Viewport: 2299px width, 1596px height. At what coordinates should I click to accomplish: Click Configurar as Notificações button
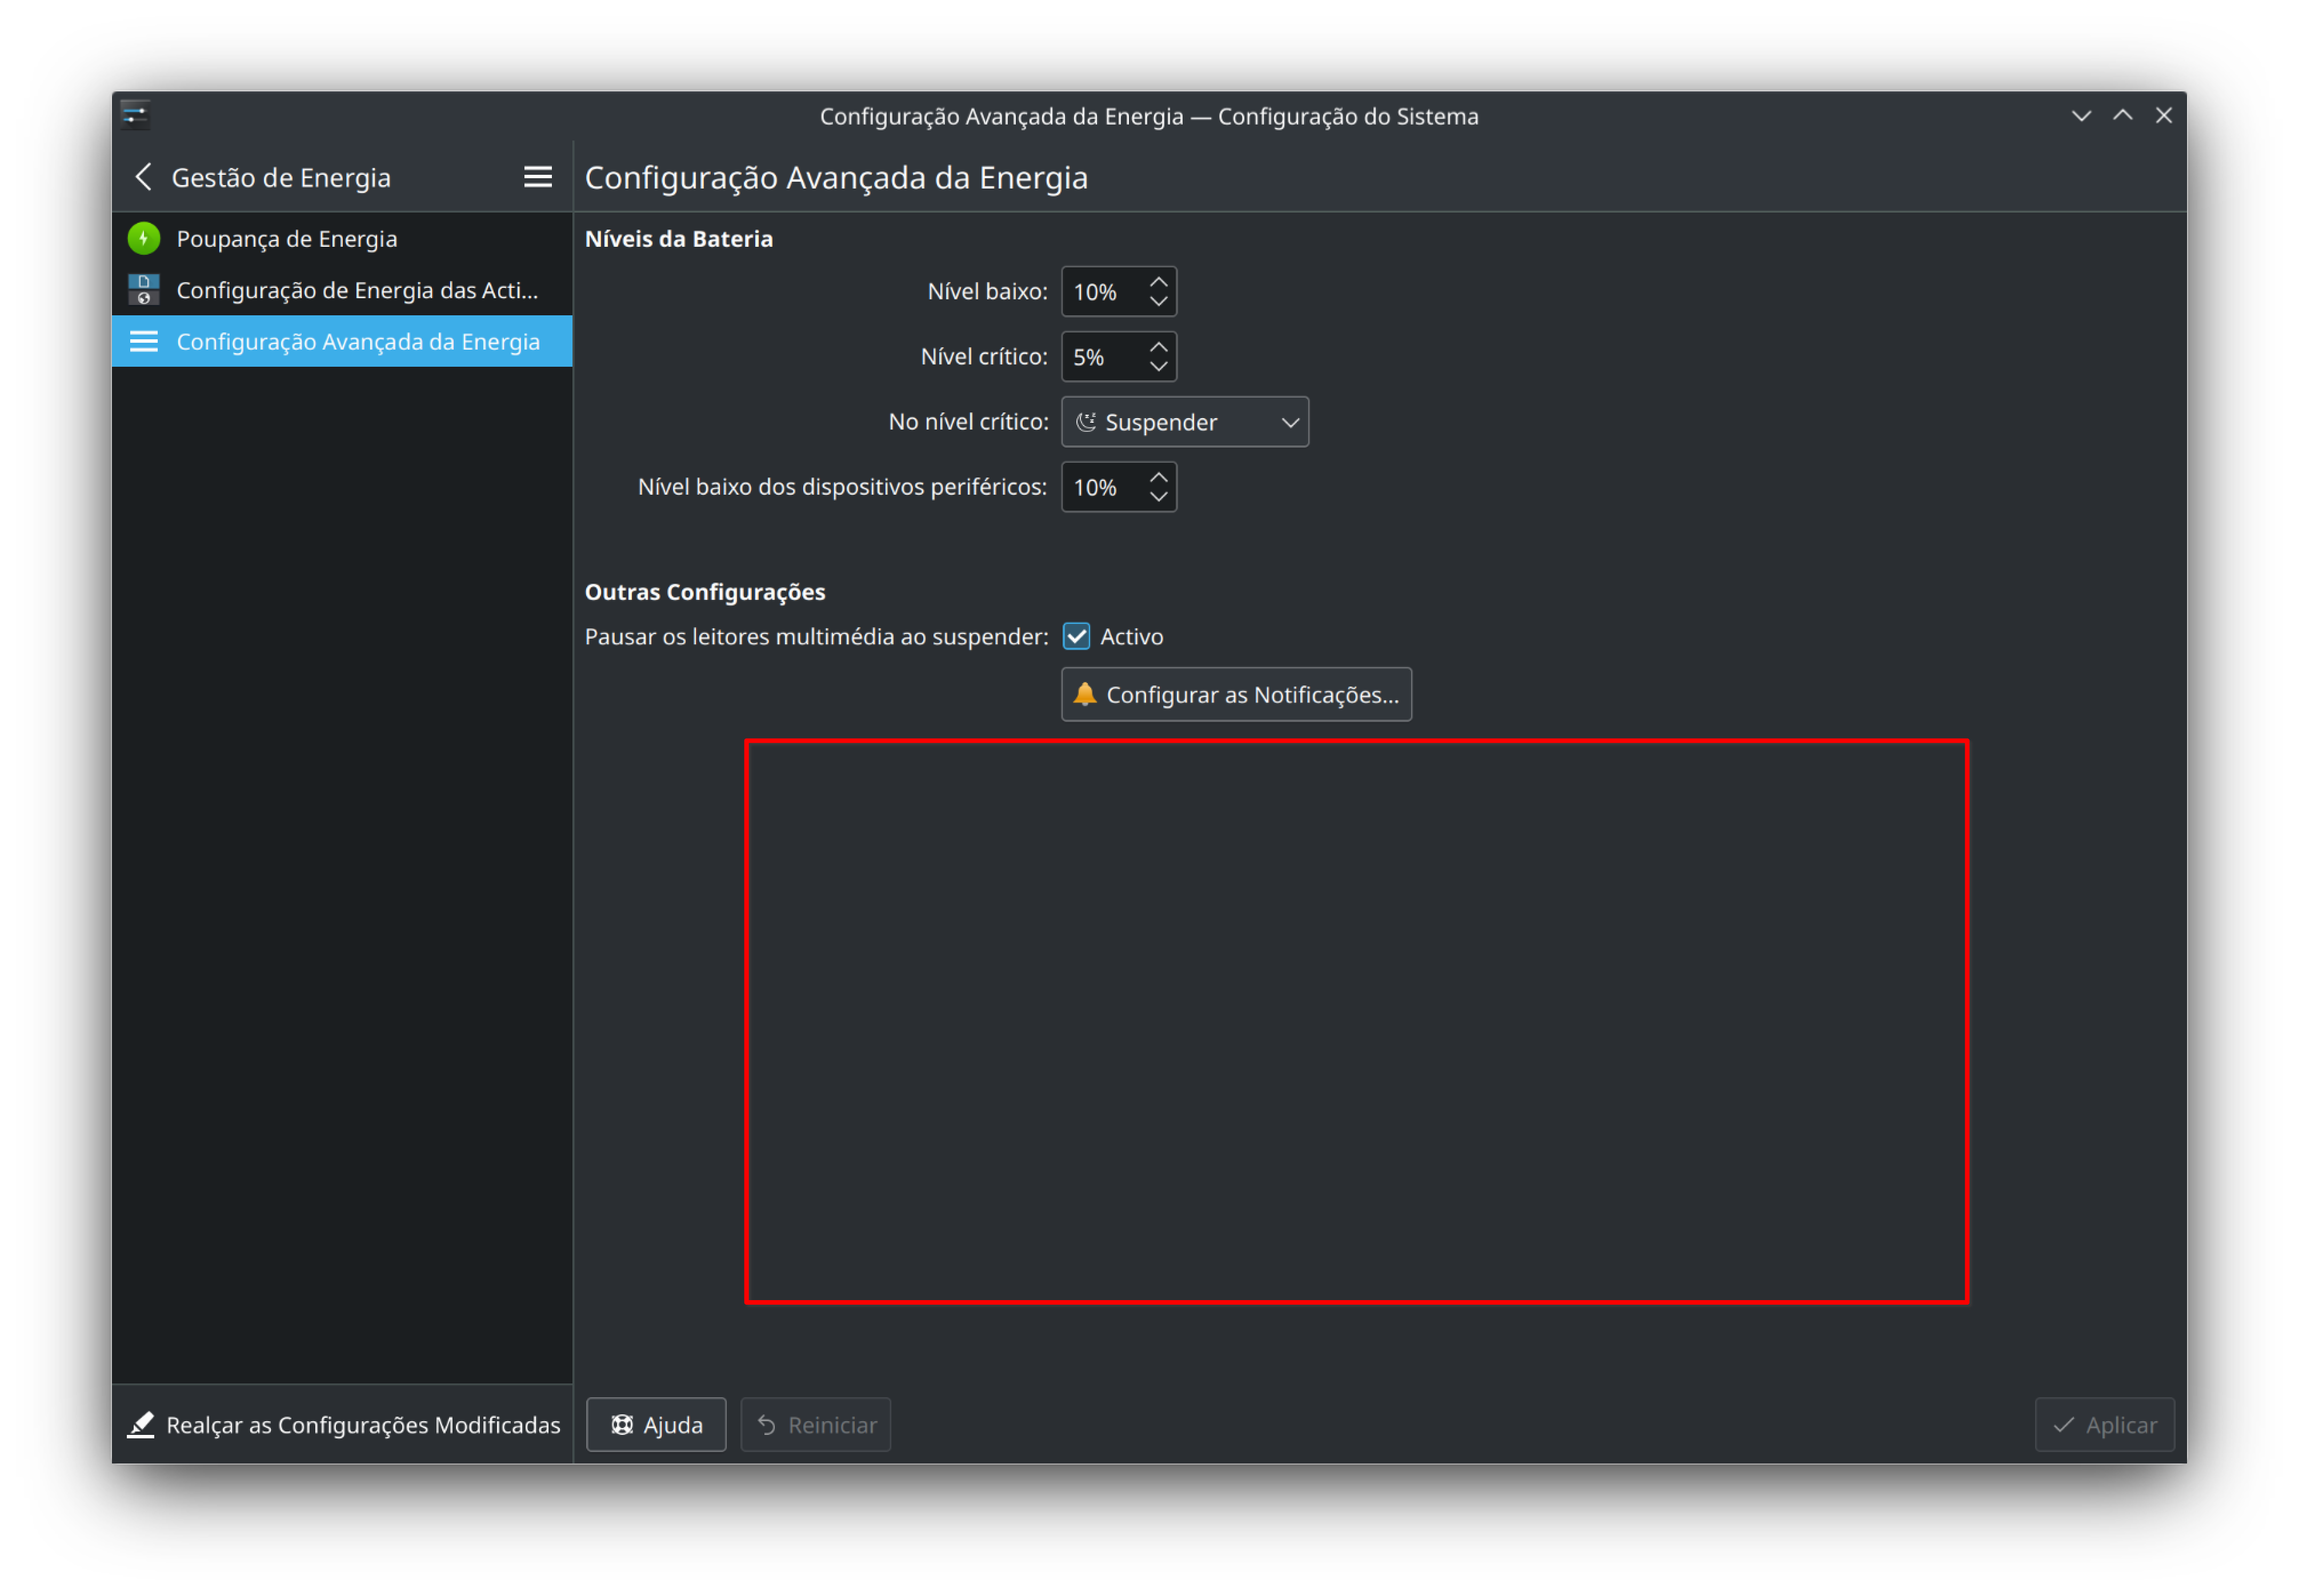[1235, 694]
